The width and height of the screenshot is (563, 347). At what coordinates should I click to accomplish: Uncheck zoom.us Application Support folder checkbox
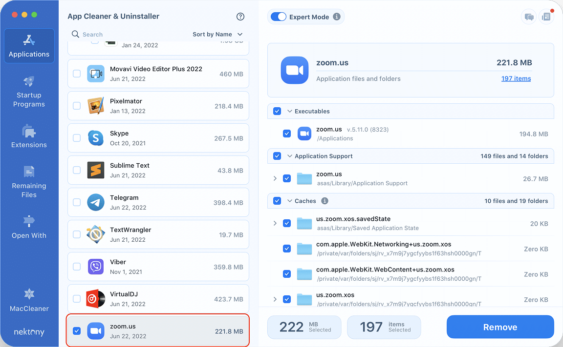tap(287, 178)
